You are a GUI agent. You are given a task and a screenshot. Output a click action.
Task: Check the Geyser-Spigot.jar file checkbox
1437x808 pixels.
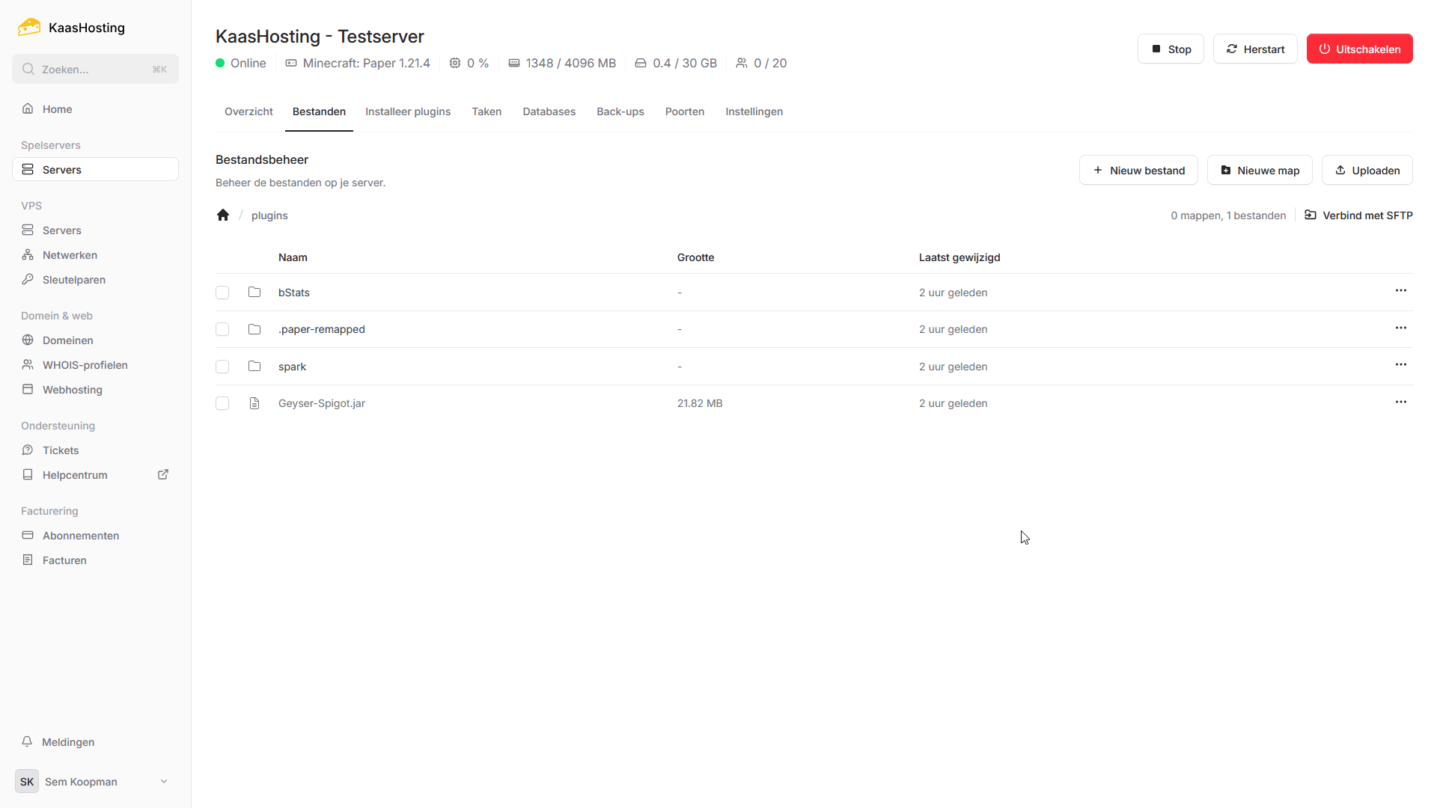tap(222, 403)
